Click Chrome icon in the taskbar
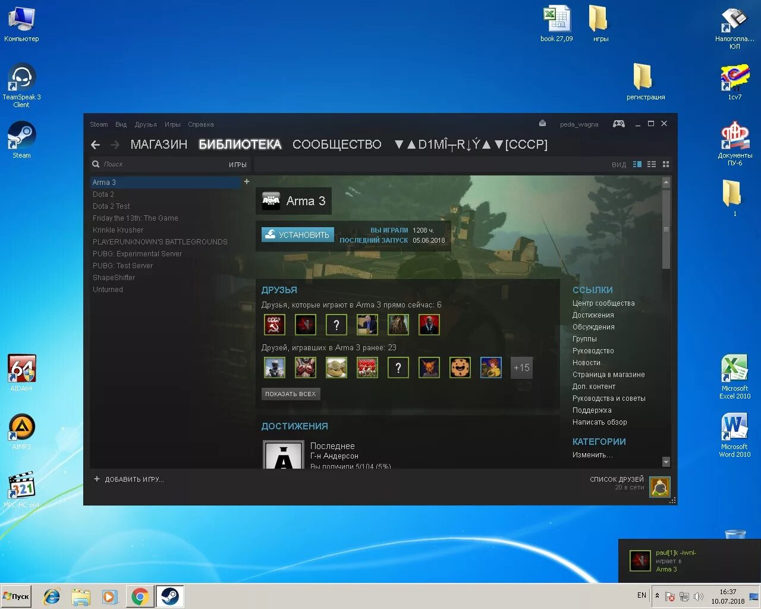The height and width of the screenshot is (609, 761). click(140, 597)
